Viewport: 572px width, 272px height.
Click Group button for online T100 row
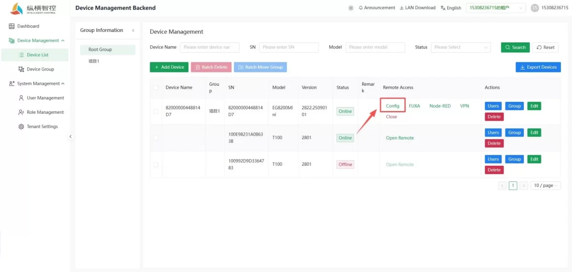pos(514,132)
